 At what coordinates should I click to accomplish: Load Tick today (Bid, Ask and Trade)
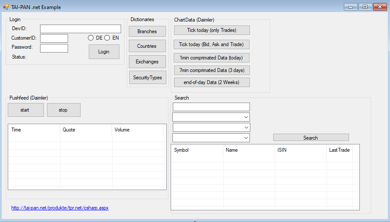(x=212, y=44)
